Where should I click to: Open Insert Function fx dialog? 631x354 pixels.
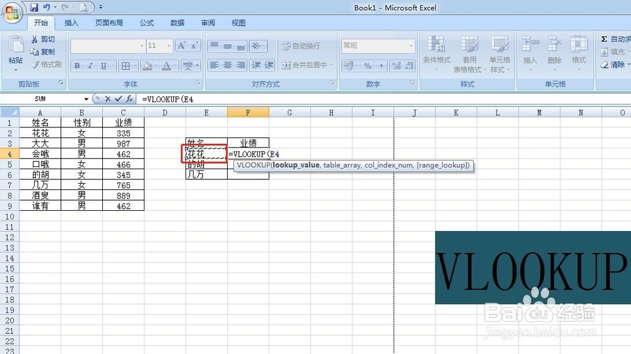pyautogui.click(x=129, y=98)
